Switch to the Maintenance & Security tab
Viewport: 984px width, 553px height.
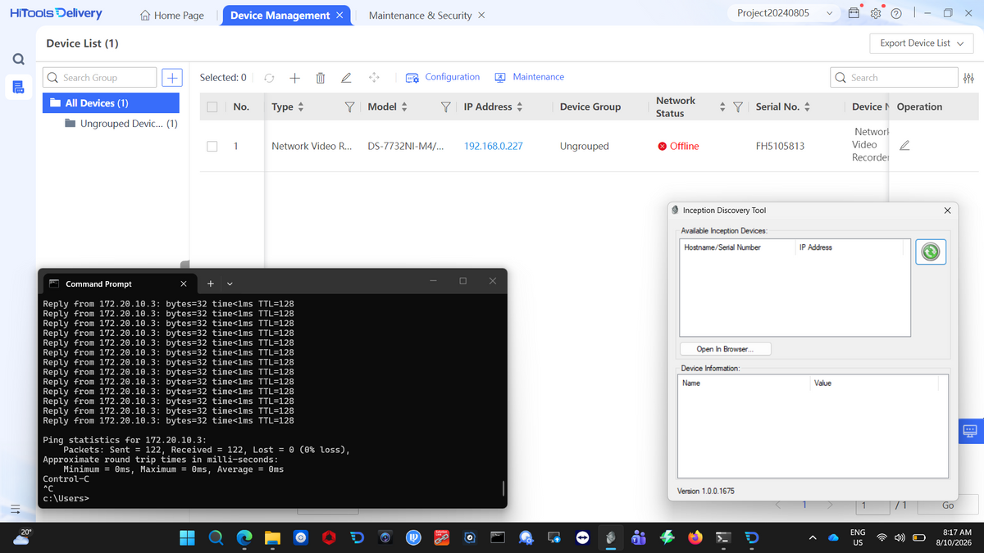click(x=420, y=15)
